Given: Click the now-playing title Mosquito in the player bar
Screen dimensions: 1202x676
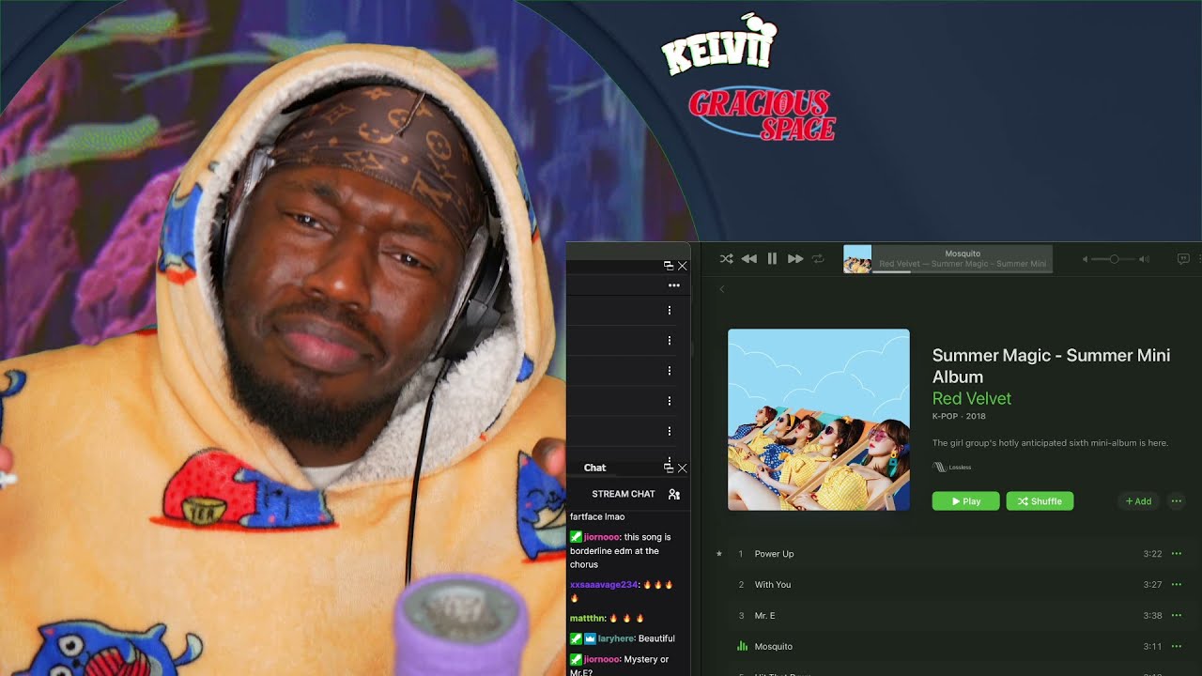Looking at the screenshot, I should 963,253.
